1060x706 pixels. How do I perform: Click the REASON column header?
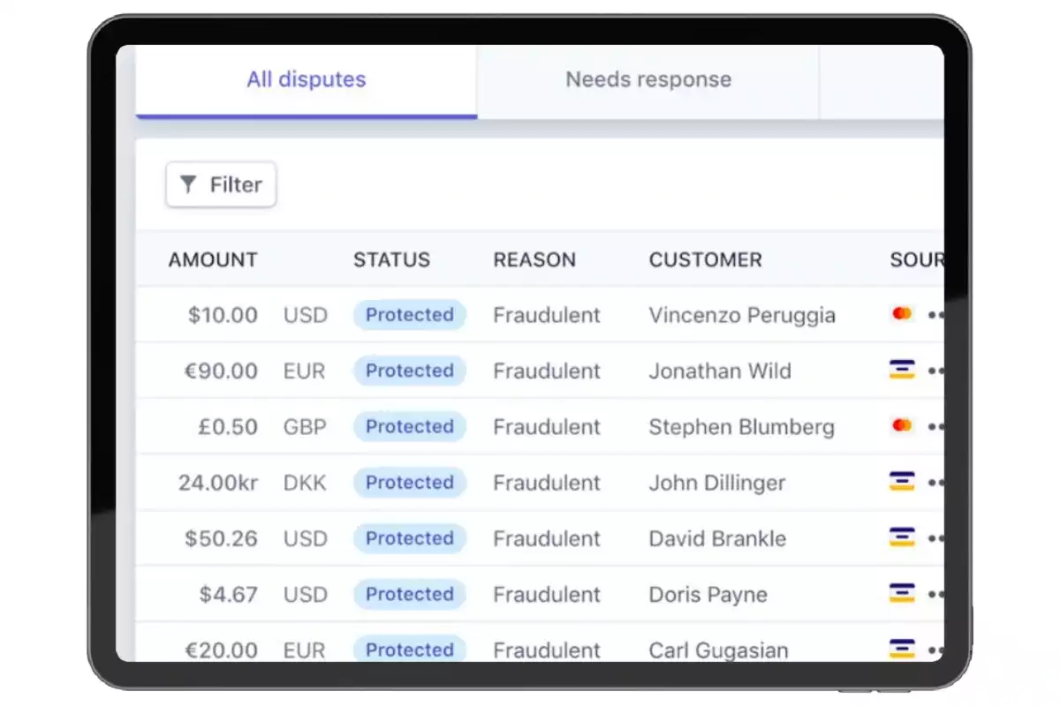pos(534,259)
